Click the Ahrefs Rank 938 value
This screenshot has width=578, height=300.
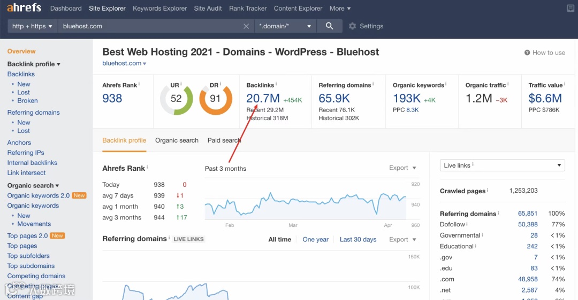click(112, 98)
